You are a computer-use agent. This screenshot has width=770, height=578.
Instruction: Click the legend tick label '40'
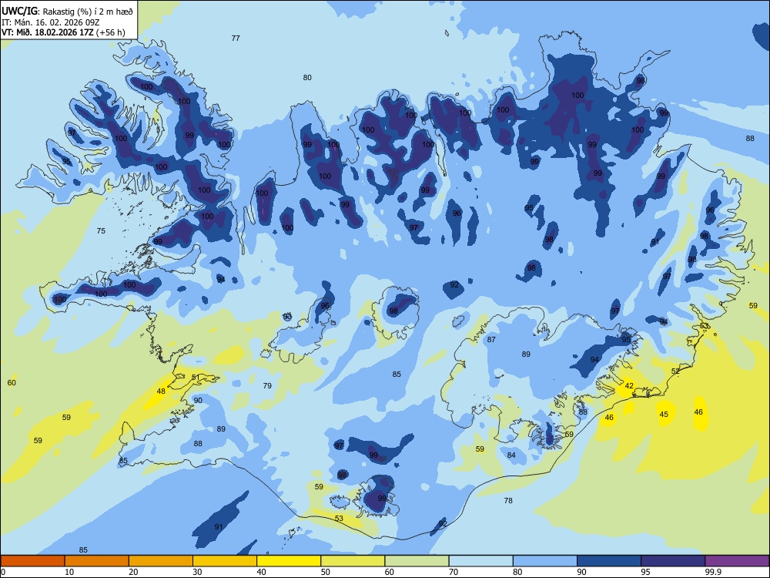click(x=261, y=572)
